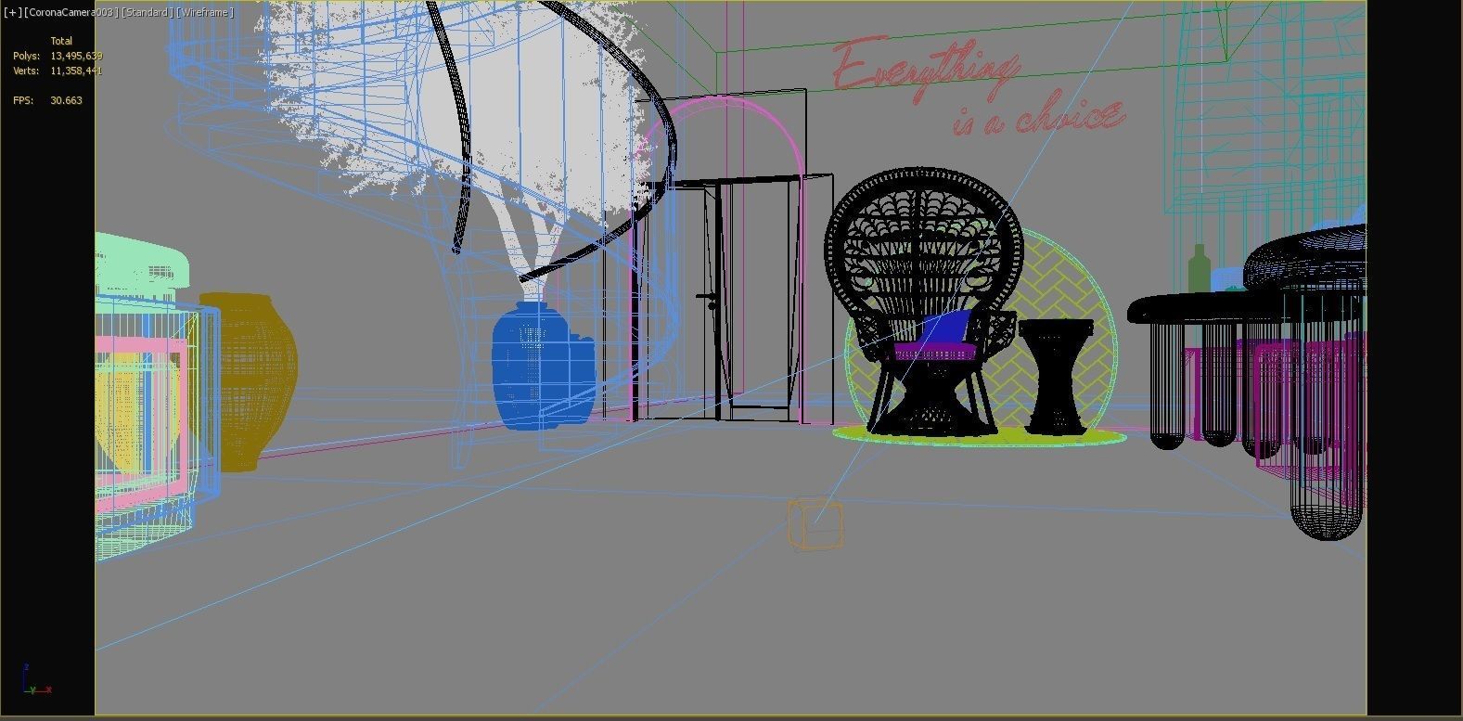Screen dimensions: 1463x721
Task: Select the door handle on the black door
Action: 707,300
